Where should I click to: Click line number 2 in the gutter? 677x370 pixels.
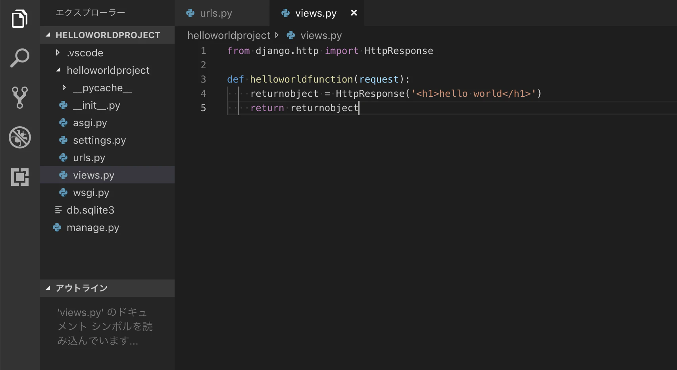pyautogui.click(x=203, y=65)
